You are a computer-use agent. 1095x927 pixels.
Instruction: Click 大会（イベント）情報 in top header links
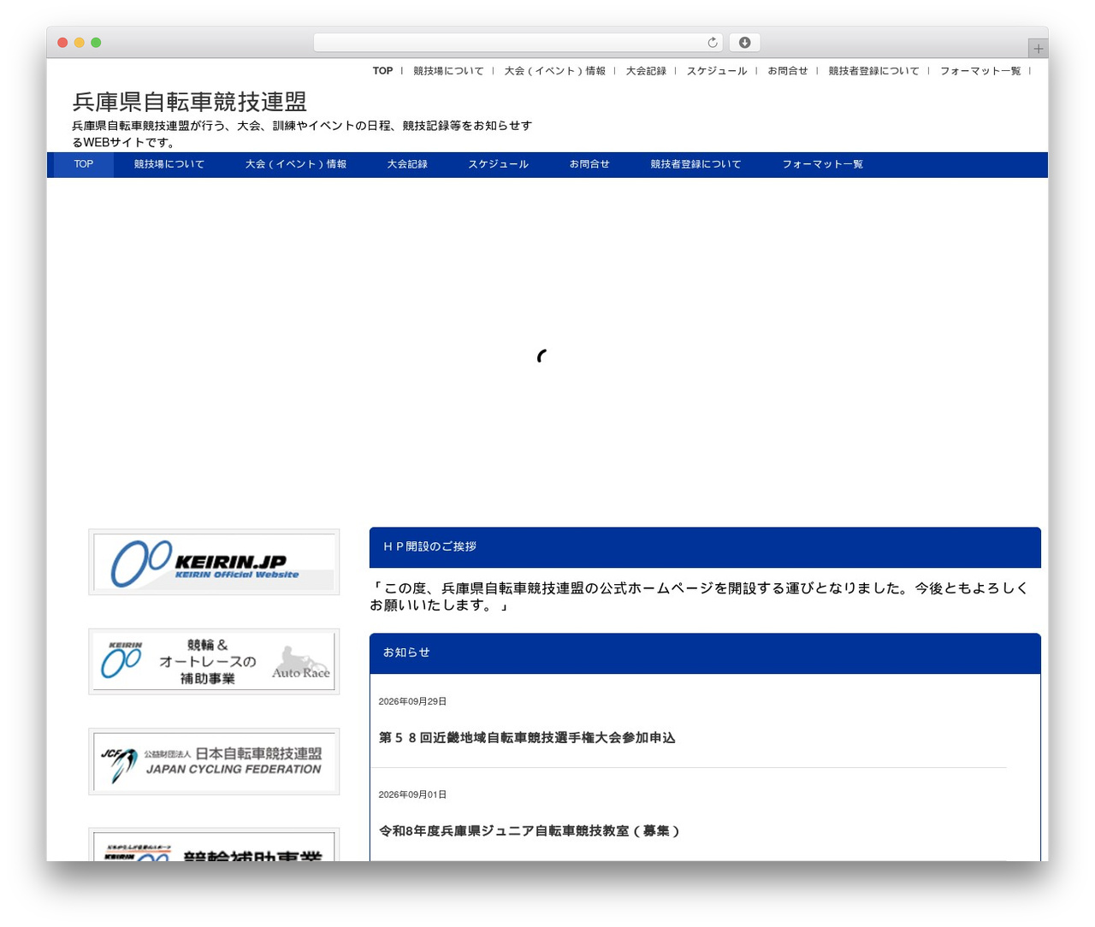554,71
